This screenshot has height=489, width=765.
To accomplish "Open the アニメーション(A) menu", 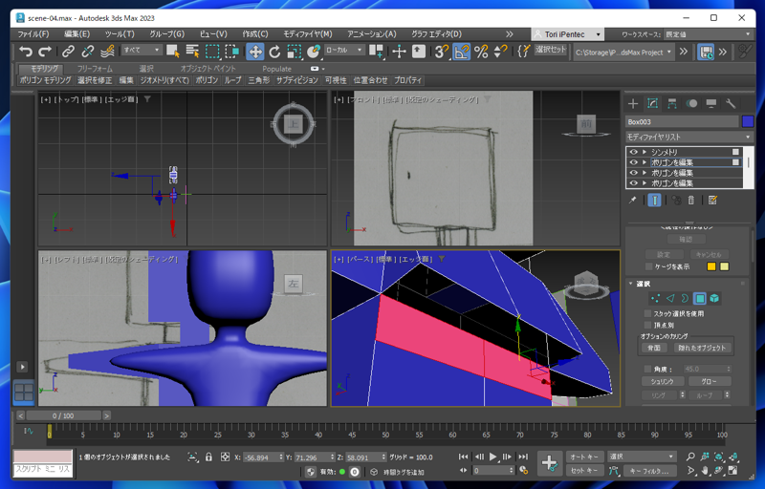I will [372, 34].
